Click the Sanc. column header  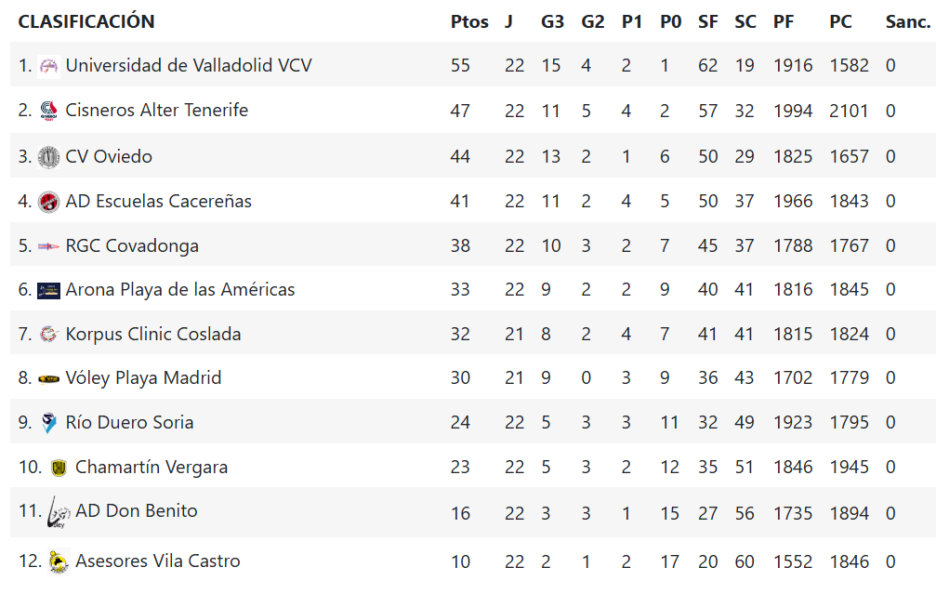[x=908, y=21]
